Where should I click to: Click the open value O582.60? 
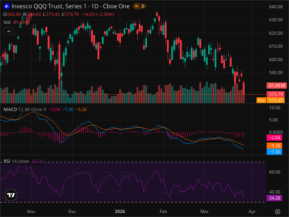pyautogui.click(x=12, y=14)
